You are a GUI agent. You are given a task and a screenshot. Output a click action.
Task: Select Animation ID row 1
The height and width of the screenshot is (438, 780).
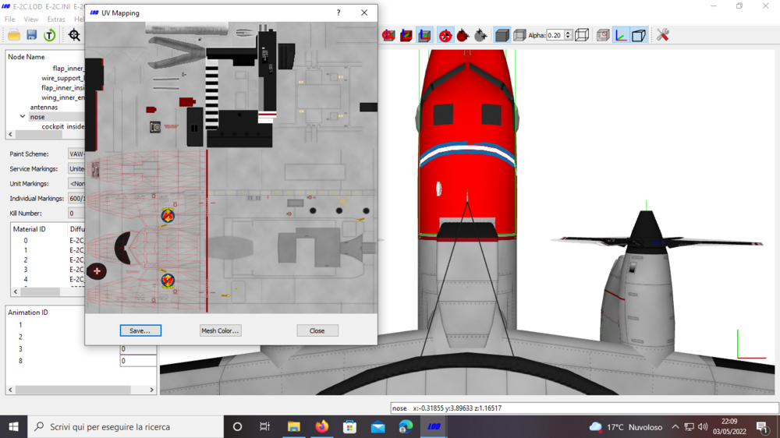(x=20, y=325)
